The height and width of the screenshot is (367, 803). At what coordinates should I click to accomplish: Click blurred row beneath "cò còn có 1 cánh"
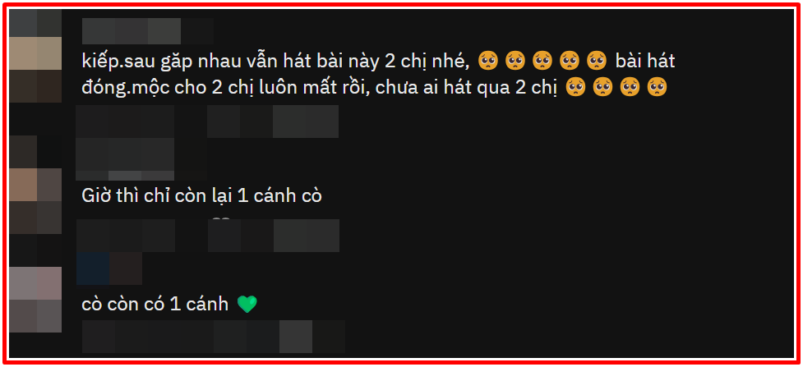click(x=214, y=337)
